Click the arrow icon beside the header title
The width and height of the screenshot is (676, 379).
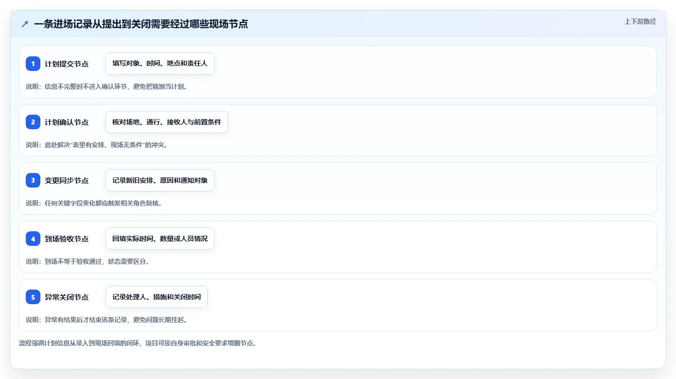[x=25, y=24]
